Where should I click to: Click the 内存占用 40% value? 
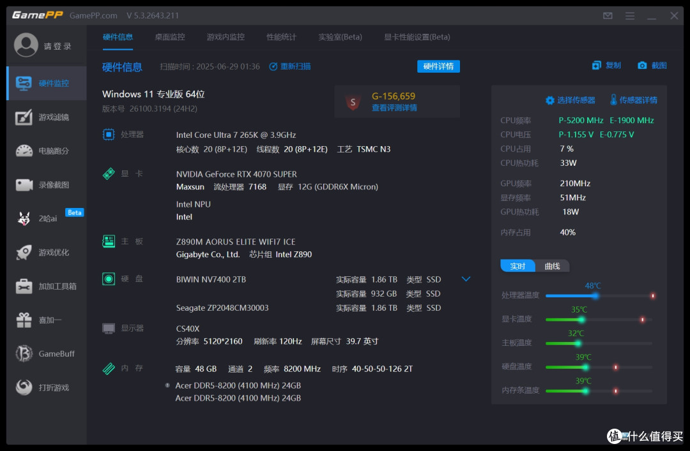(568, 233)
